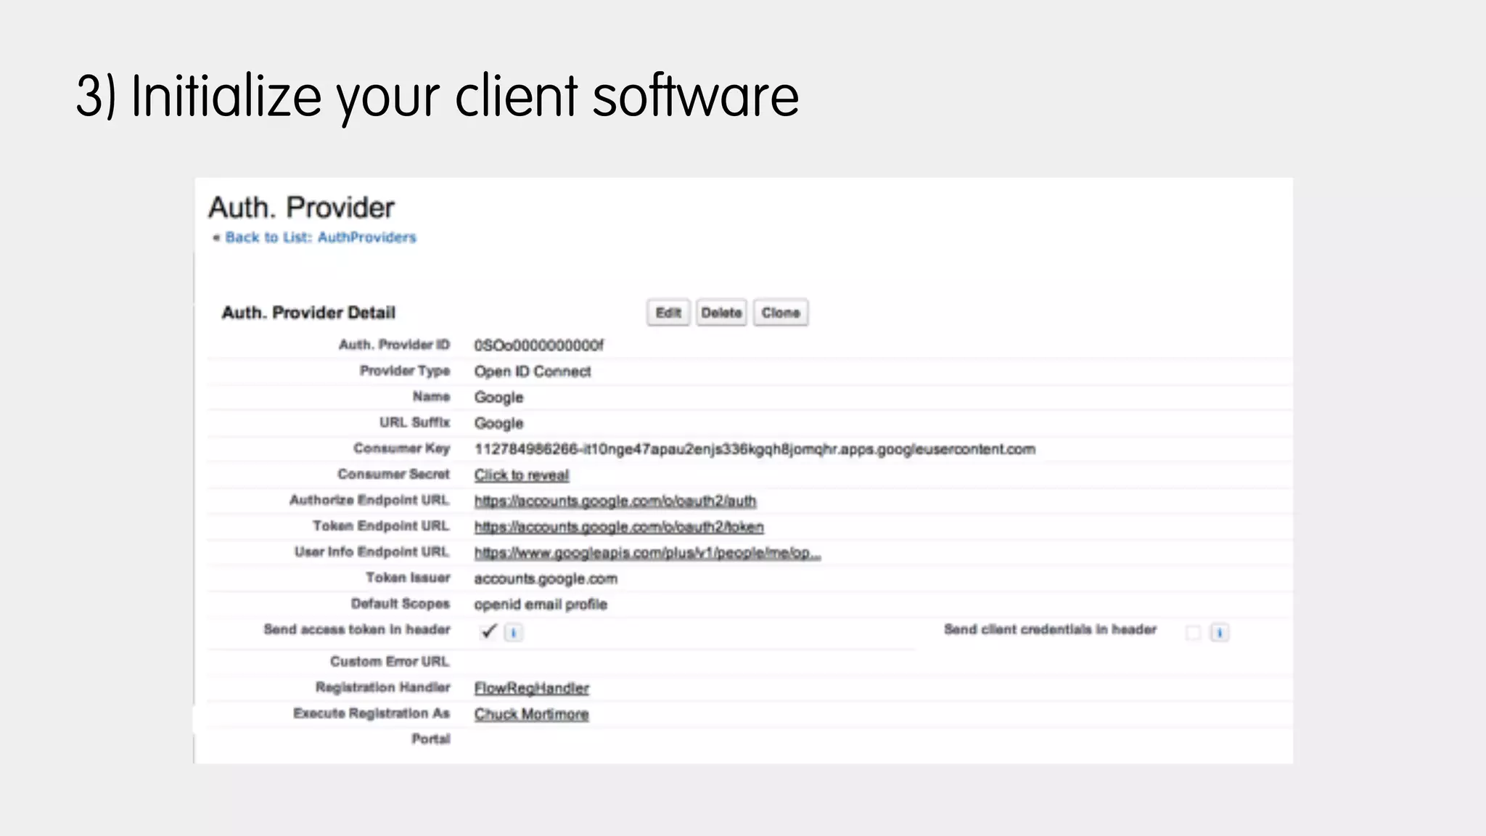Click the Portal field label
The image size is (1486, 836).
point(431,739)
